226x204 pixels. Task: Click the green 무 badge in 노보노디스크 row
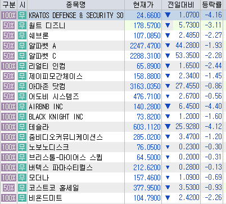[x=22, y=147]
